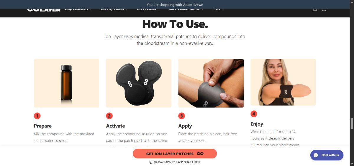Expand the Shop by Benefit dropdown menu
This screenshot has height=166, width=354.
tap(114, 9)
